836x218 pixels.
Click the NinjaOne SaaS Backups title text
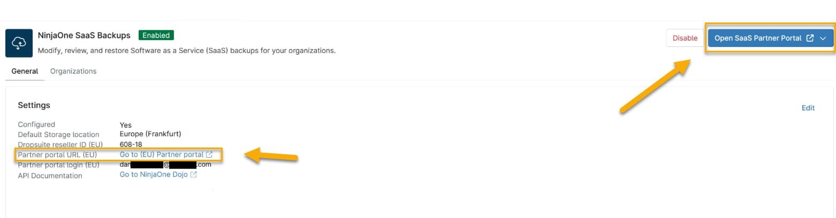[x=84, y=36]
